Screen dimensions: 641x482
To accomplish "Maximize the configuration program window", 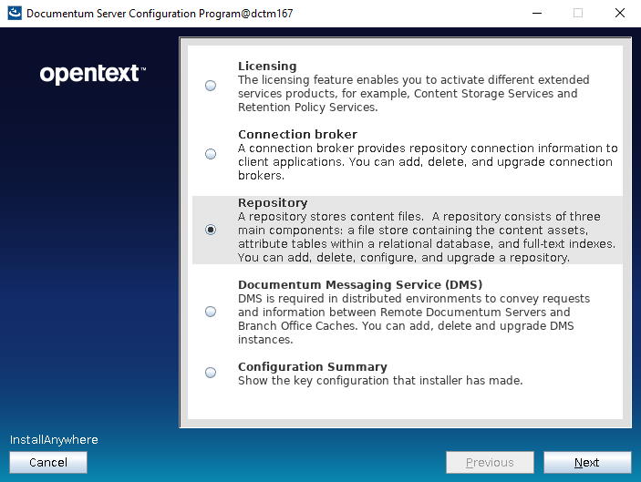I will tap(577, 14).
